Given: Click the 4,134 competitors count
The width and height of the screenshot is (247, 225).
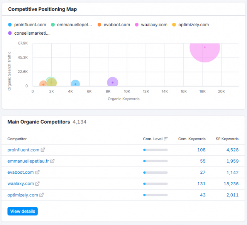Looking at the screenshot, I should 80,122.
